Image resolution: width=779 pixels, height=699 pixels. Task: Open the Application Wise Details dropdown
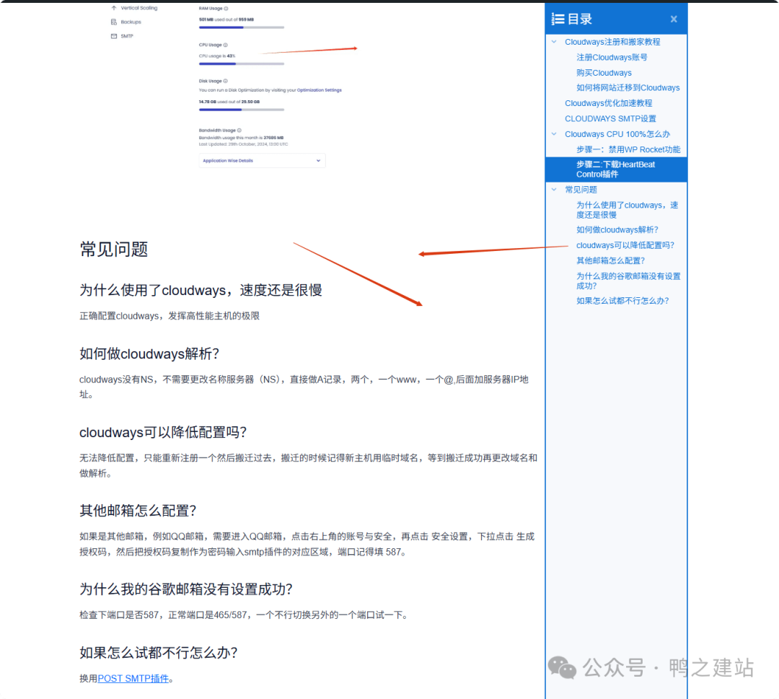pyautogui.click(x=262, y=160)
